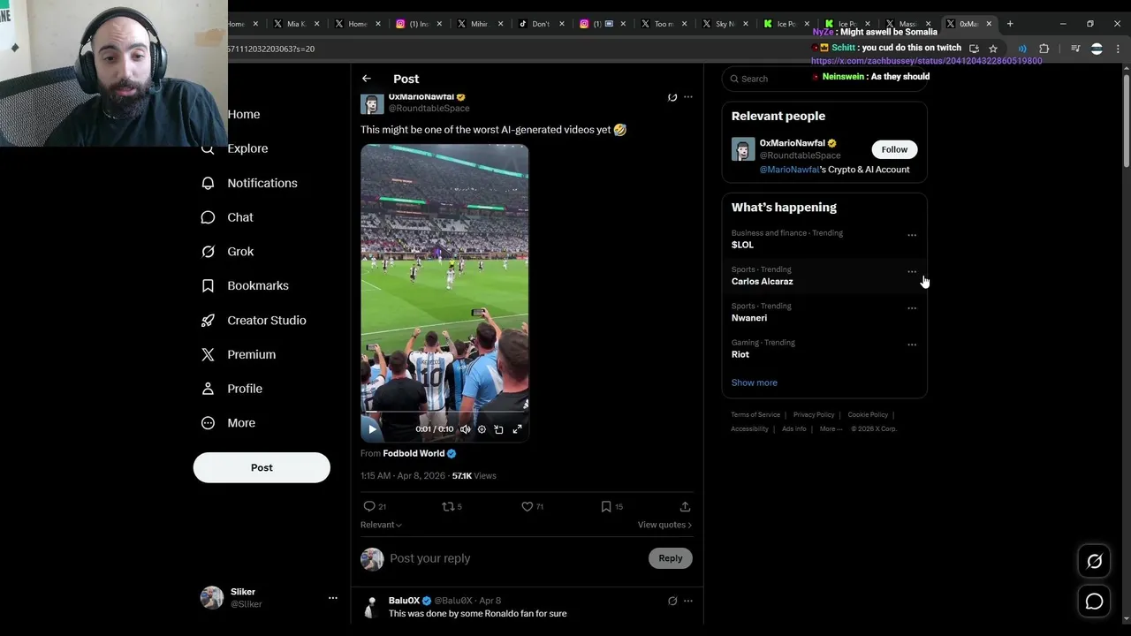Open the browser extensions puzzle icon
This screenshot has width=1131, height=636.
pyautogui.click(x=1044, y=49)
